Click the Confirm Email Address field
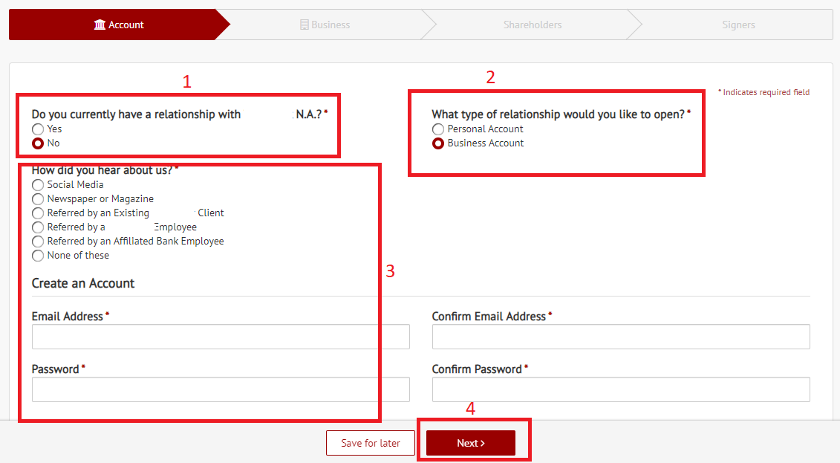 click(621, 336)
